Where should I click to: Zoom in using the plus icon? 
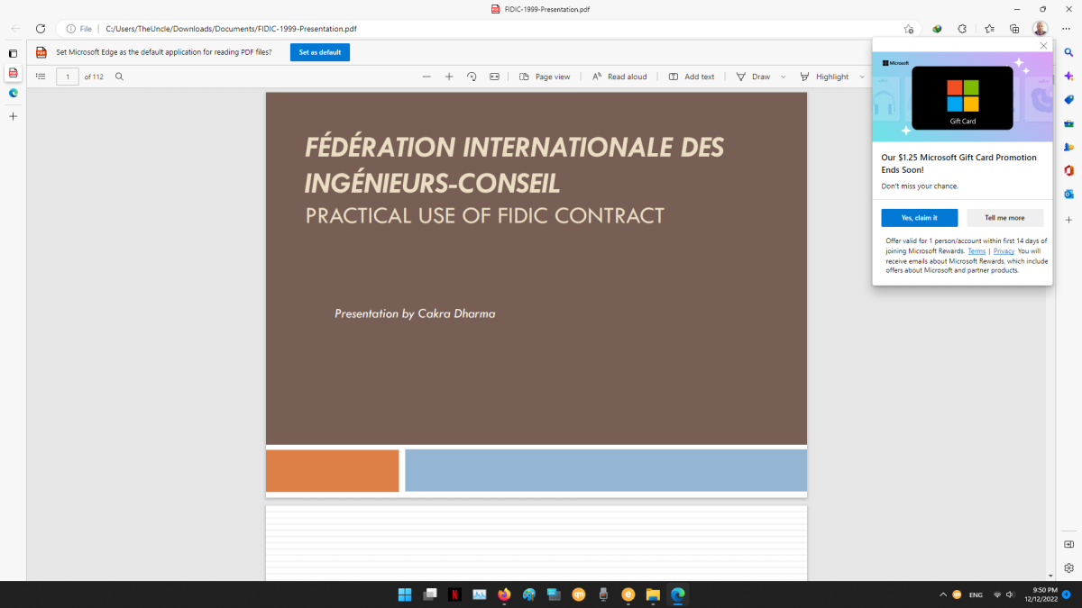click(x=449, y=77)
